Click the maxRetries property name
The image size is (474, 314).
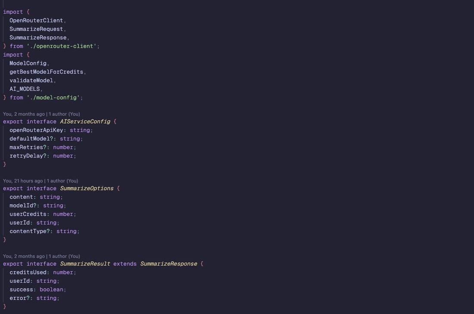pyautogui.click(x=26, y=147)
